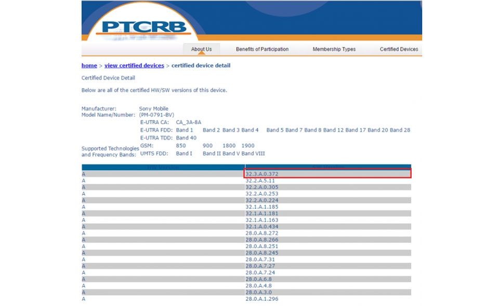Click the SW Version column header
499x306 pixels.
coord(328,167)
